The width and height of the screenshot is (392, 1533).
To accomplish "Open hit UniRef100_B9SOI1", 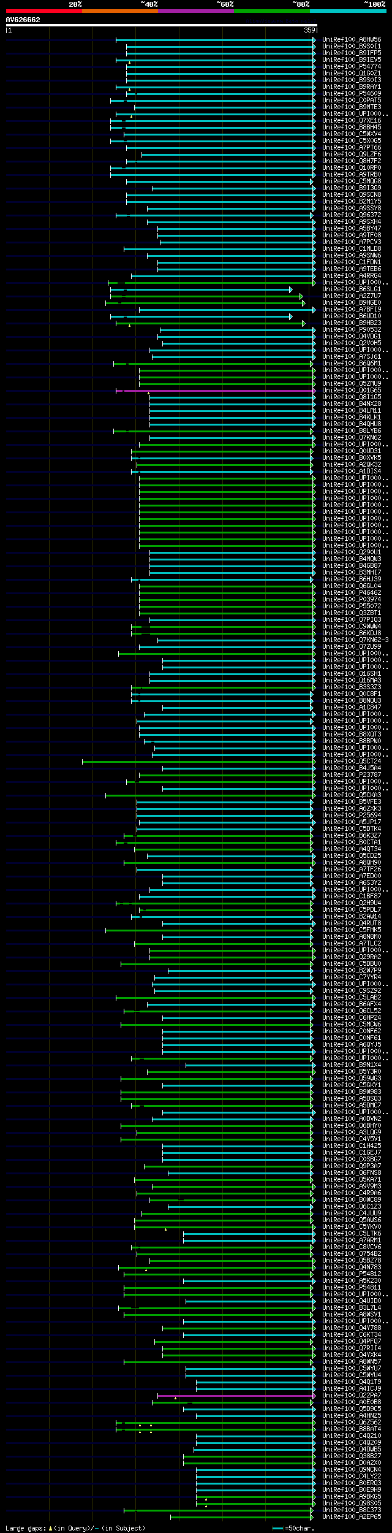I will (x=352, y=47).
